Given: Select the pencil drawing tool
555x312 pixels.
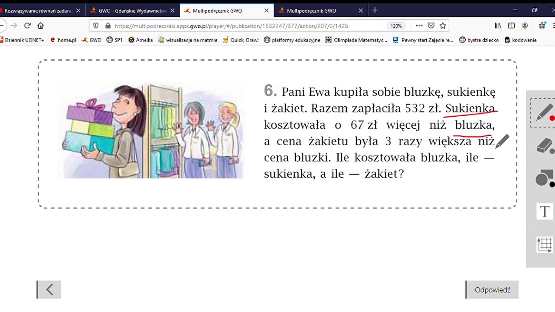Looking at the screenshot, I should [x=545, y=113].
